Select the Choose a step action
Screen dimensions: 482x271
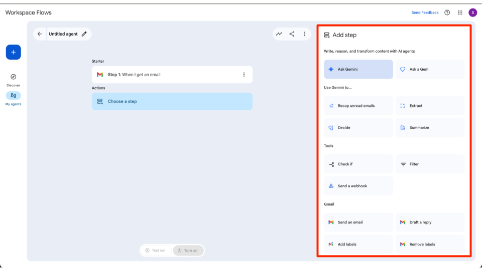tap(172, 101)
